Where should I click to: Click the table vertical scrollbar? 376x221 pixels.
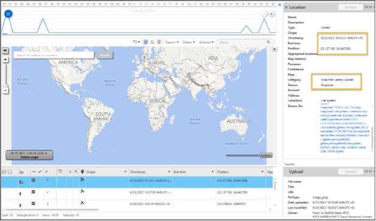click(275, 186)
